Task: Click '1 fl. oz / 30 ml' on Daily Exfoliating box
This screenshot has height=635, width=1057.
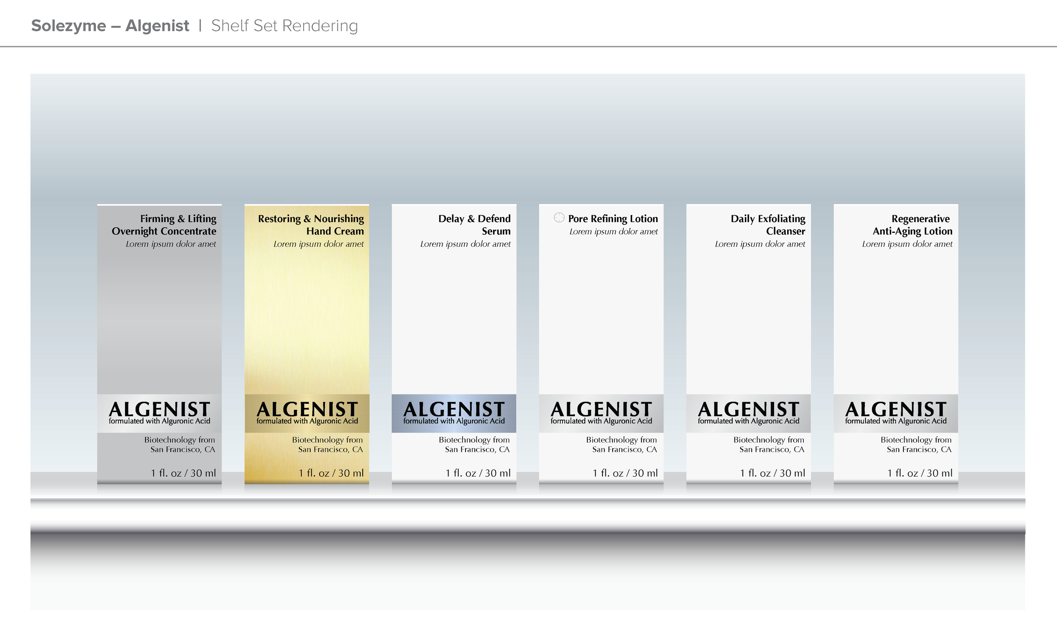Action: [772, 473]
